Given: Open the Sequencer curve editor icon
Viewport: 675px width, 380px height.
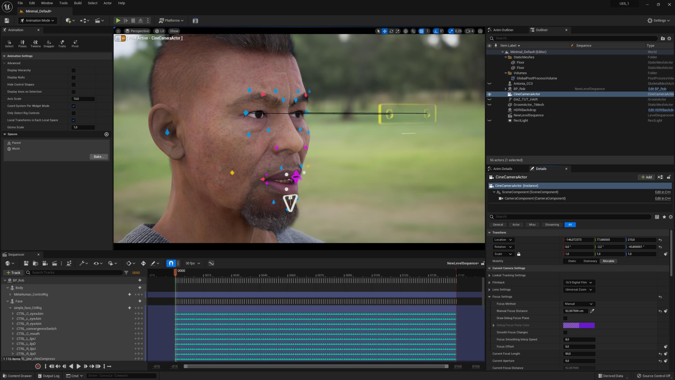Looking at the screenshot, I should click(x=211, y=263).
